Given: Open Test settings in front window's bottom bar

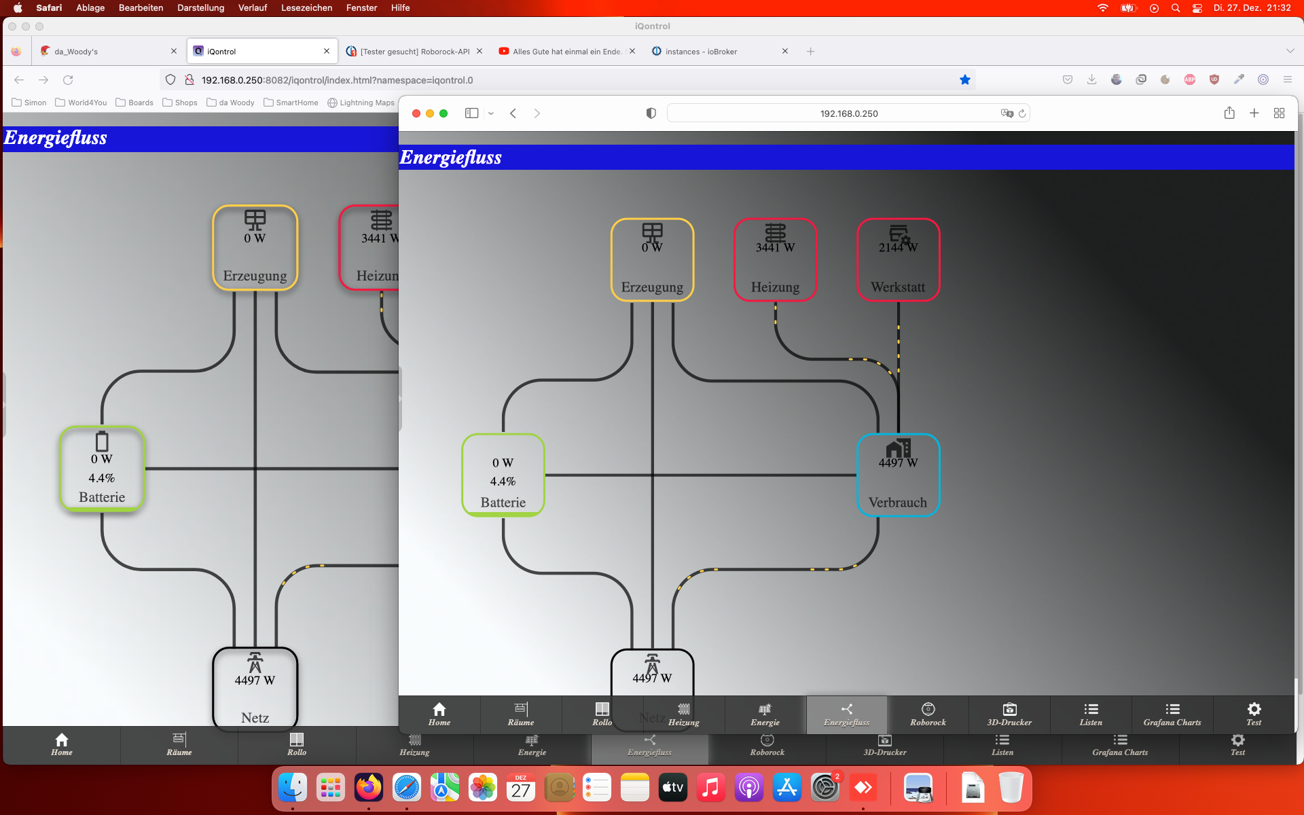Looking at the screenshot, I should (x=1254, y=714).
